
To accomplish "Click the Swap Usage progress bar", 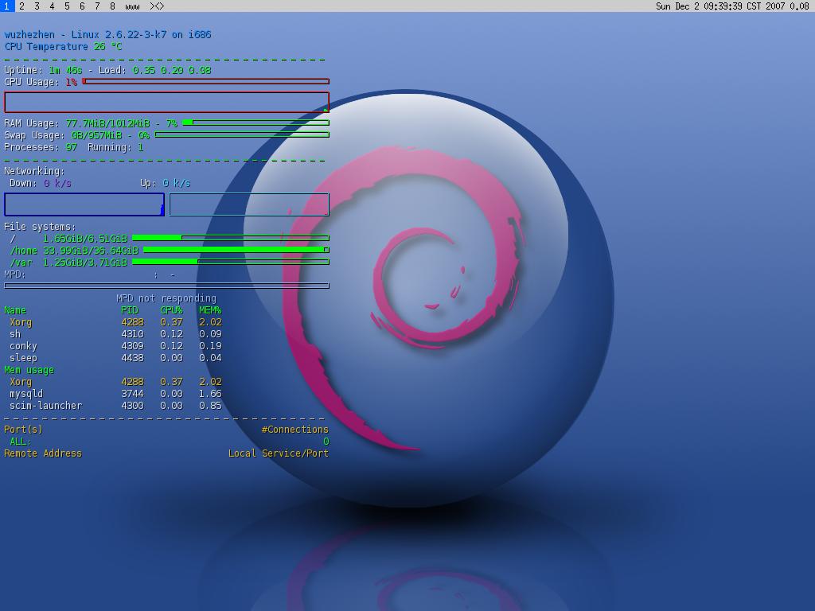I will tap(242, 135).
